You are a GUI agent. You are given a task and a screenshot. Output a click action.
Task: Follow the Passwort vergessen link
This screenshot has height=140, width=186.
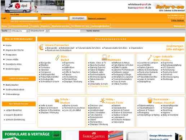pos(97,19)
